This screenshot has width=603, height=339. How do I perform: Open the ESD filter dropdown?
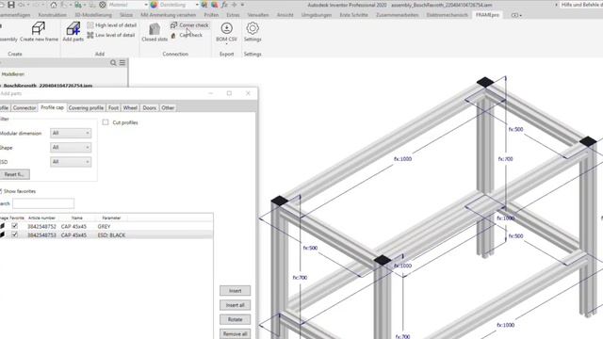71,162
